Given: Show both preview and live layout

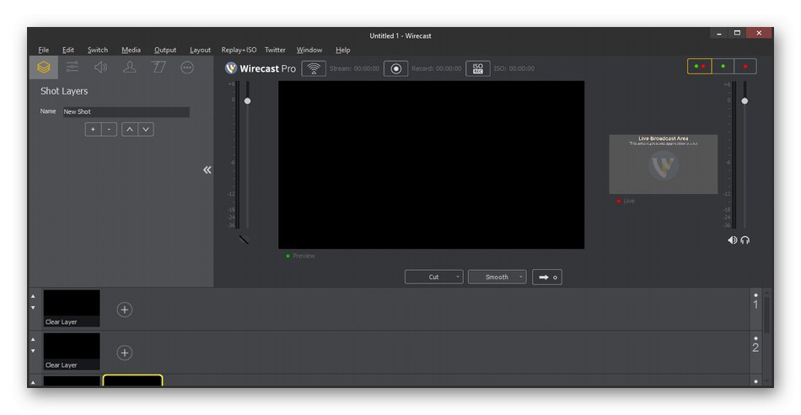Looking at the screenshot, I should click(699, 67).
